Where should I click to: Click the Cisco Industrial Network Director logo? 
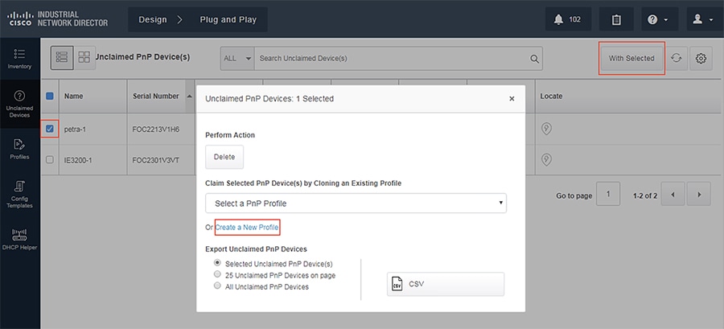[58, 19]
